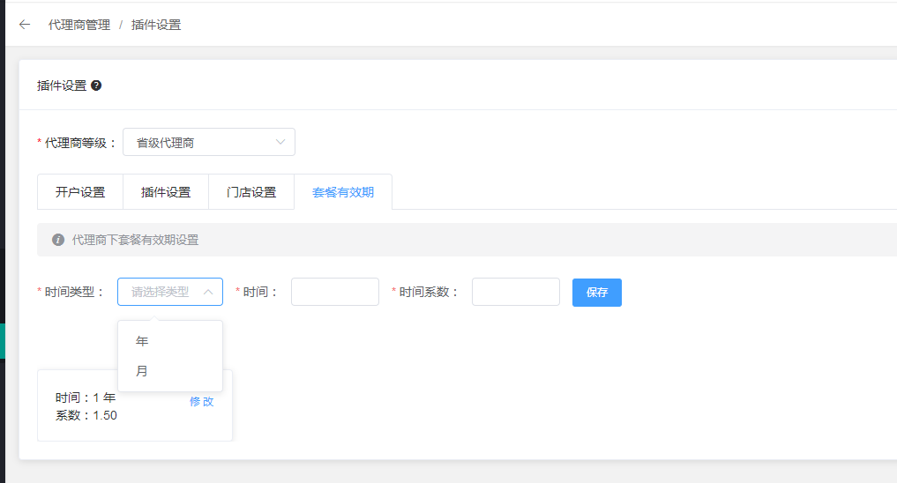The width and height of the screenshot is (897, 483).
Task: Click the 代理商下套餐有效期设置 notice text
Action: [x=135, y=240]
